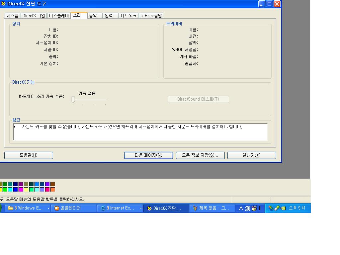Pick the magenta swatch in Paint palette

click(21, 189)
